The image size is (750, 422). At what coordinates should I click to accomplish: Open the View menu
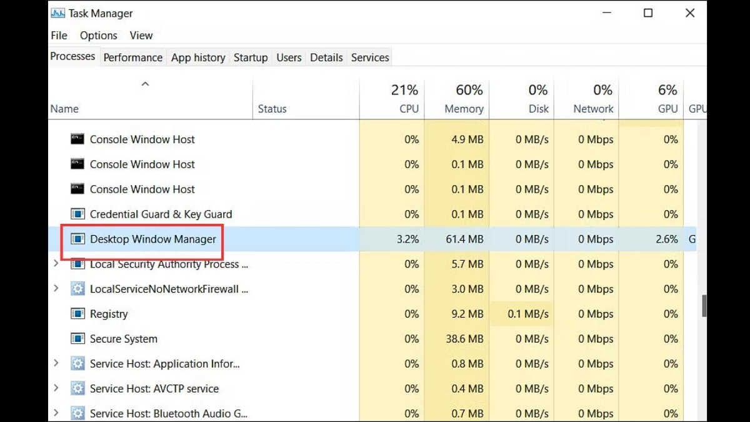[141, 36]
